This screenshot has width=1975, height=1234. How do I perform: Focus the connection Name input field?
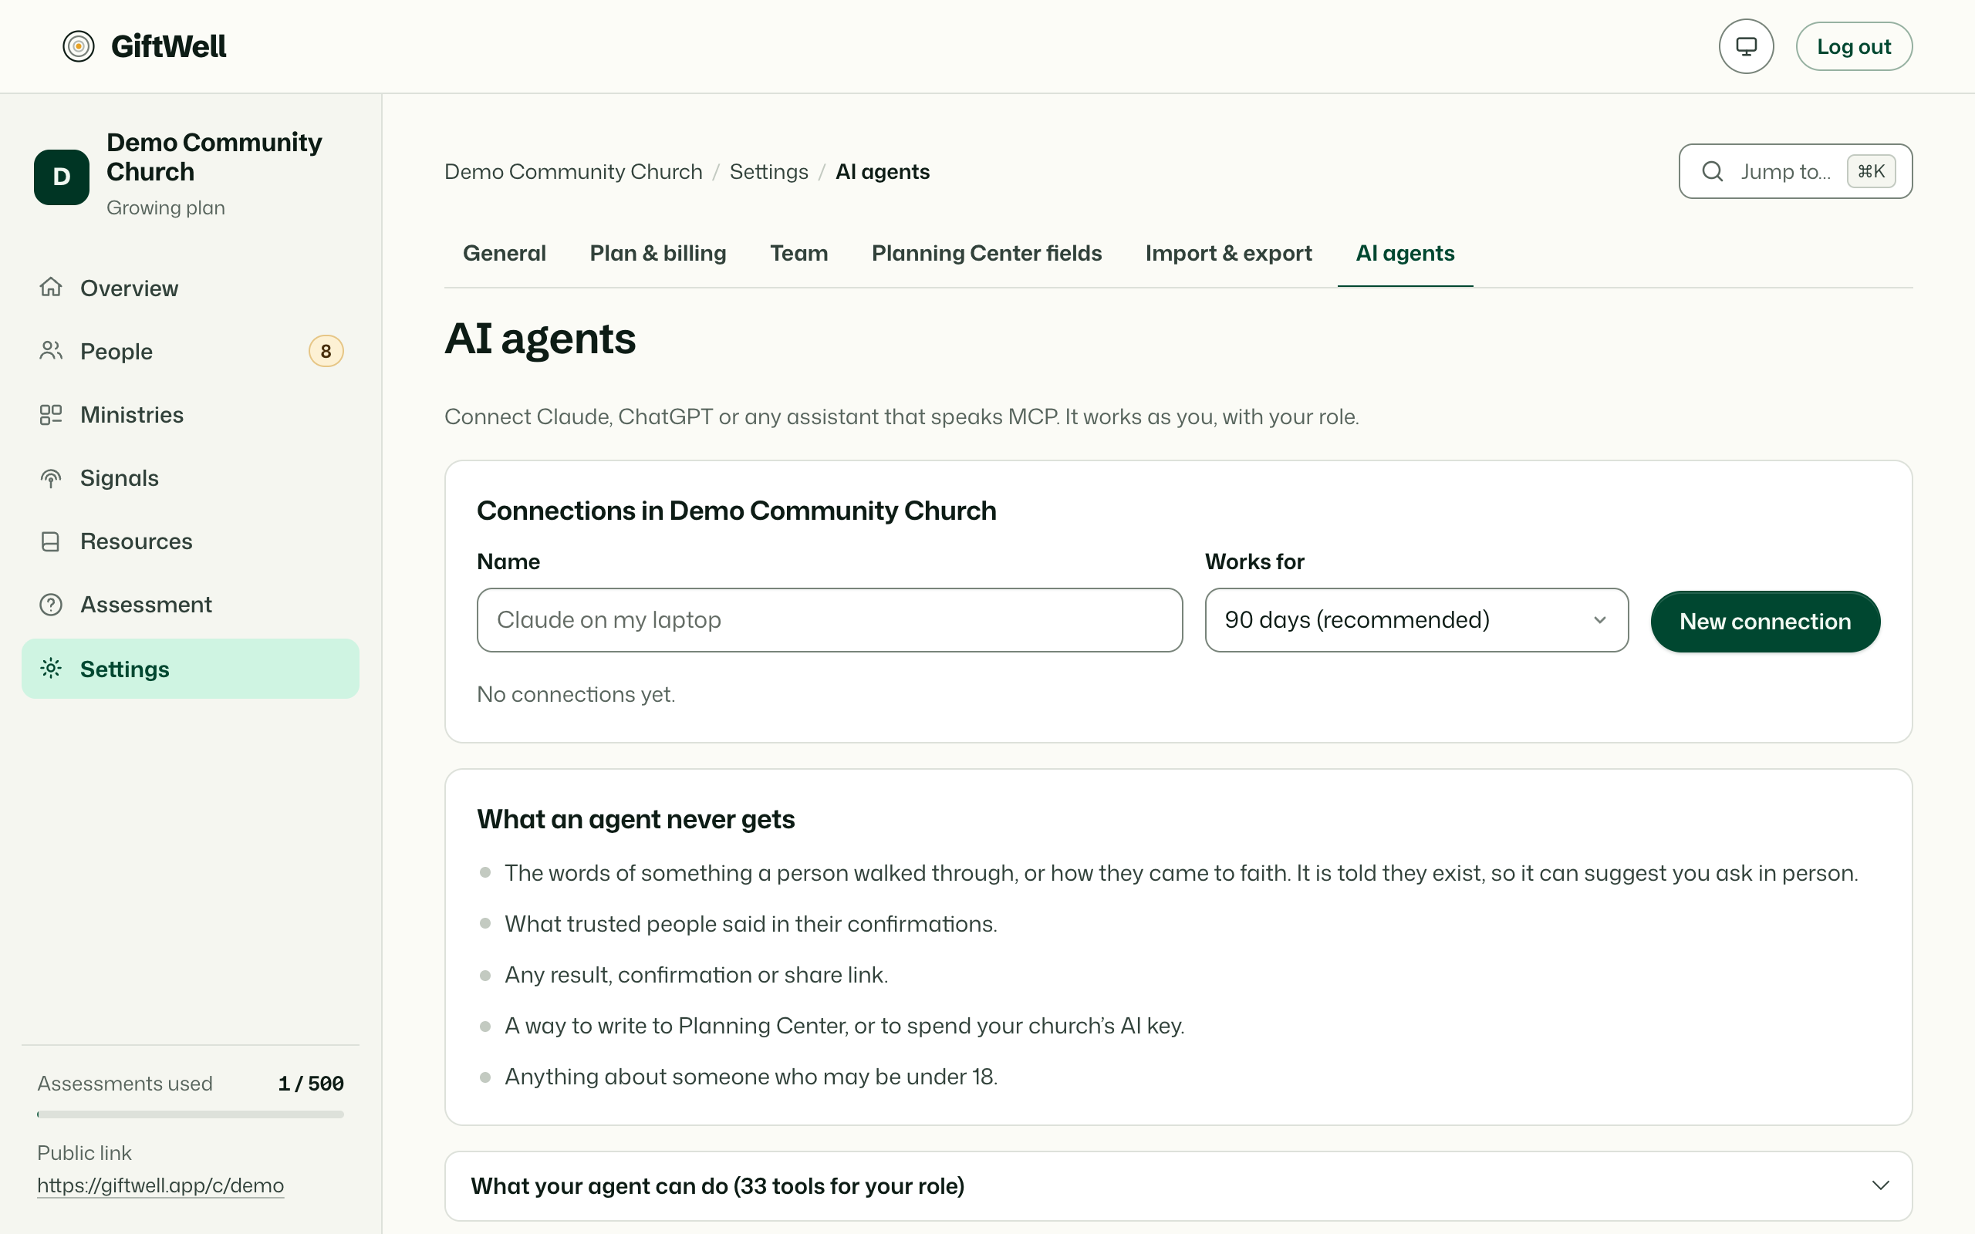pos(829,620)
